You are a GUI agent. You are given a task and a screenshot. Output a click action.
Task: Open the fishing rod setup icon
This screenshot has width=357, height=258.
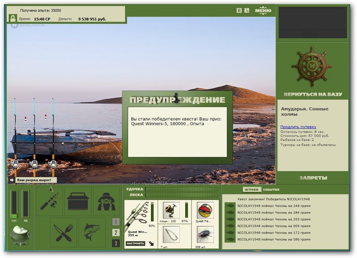pos(50,201)
